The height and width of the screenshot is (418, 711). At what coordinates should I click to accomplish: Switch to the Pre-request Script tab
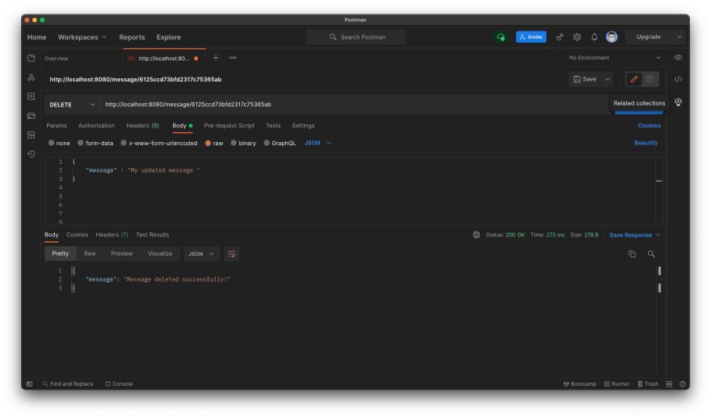click(x=229, y=125)
